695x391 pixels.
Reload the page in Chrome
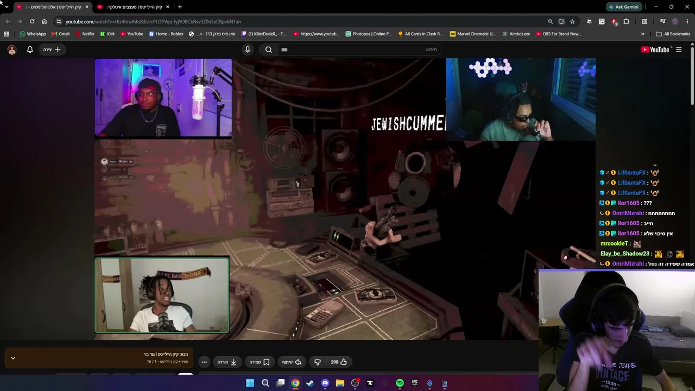(x=32, y=22)
